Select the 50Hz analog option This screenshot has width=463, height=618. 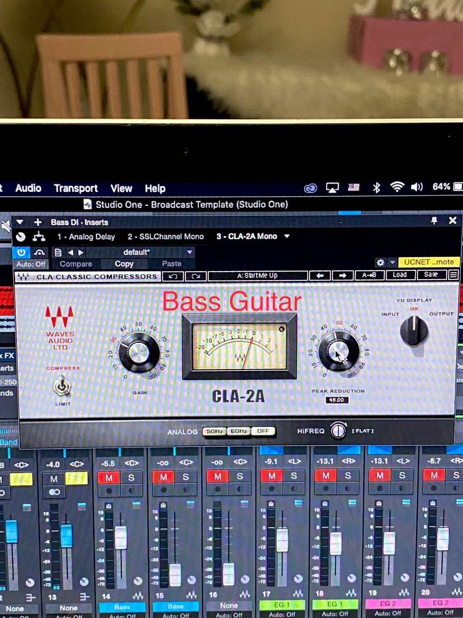tap(214, 431)
